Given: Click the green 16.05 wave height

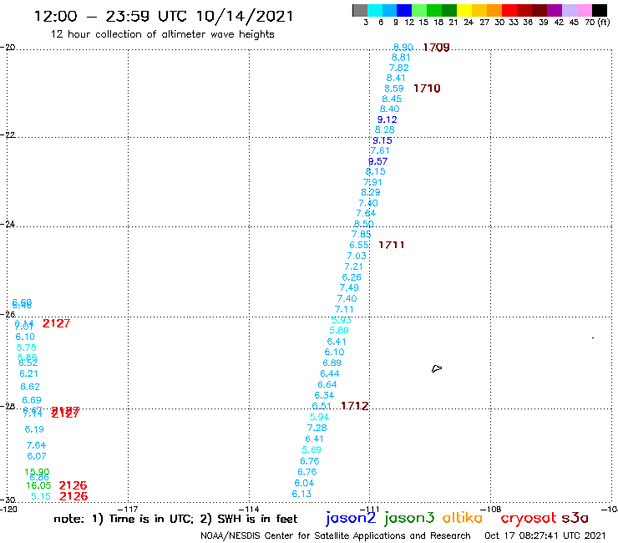Looking at the screenshot, I should coord(38,485).
